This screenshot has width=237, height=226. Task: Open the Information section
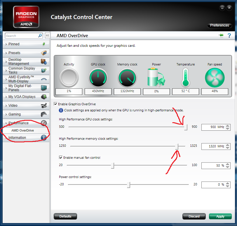click(x=26, y=138)
